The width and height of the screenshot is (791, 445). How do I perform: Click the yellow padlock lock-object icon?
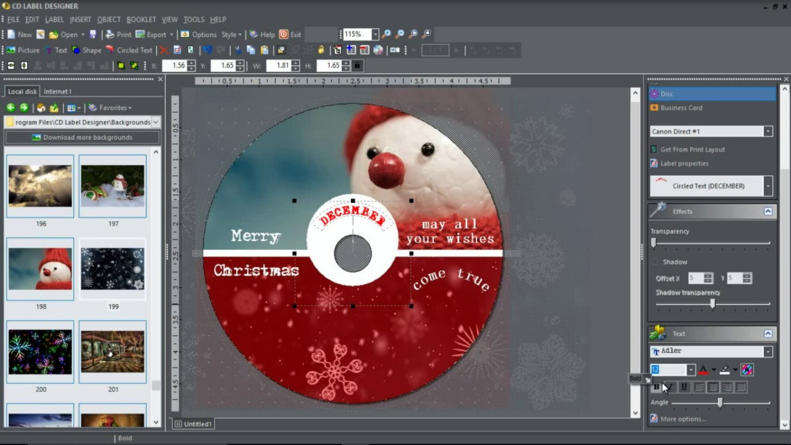[x=321, y=50]
